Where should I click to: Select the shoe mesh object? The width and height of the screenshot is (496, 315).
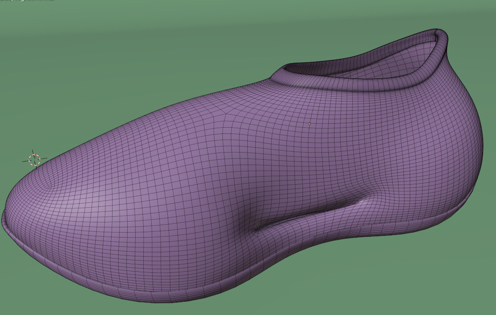point(222,178)
